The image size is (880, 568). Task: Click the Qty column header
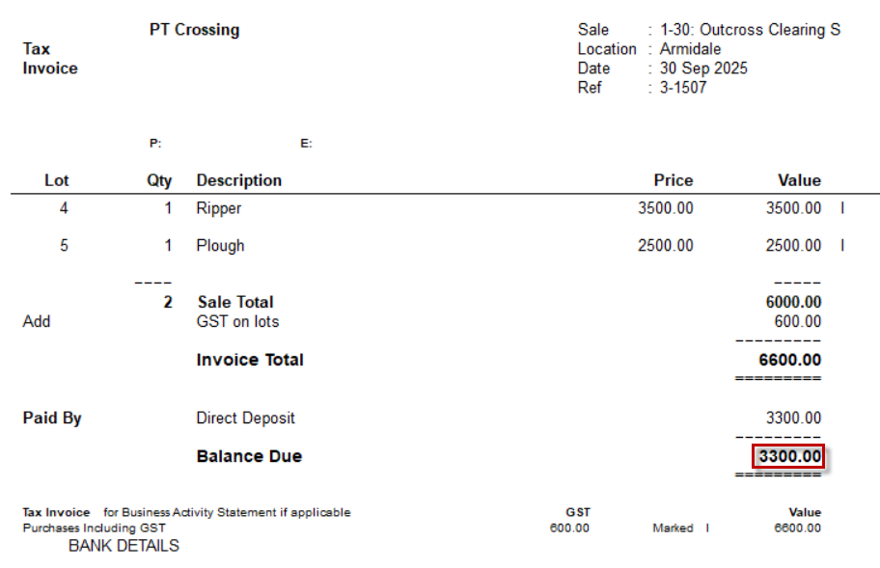point(159,180)
